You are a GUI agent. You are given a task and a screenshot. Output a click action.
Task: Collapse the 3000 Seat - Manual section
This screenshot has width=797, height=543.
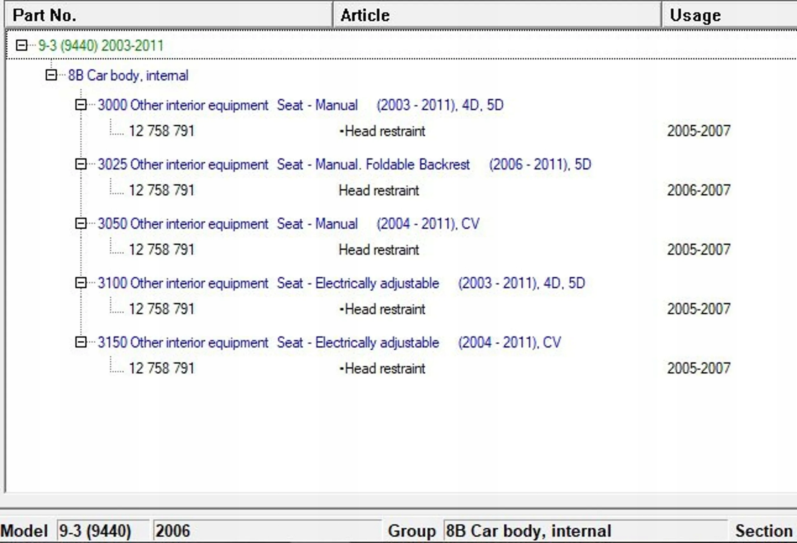pos(81,105)
